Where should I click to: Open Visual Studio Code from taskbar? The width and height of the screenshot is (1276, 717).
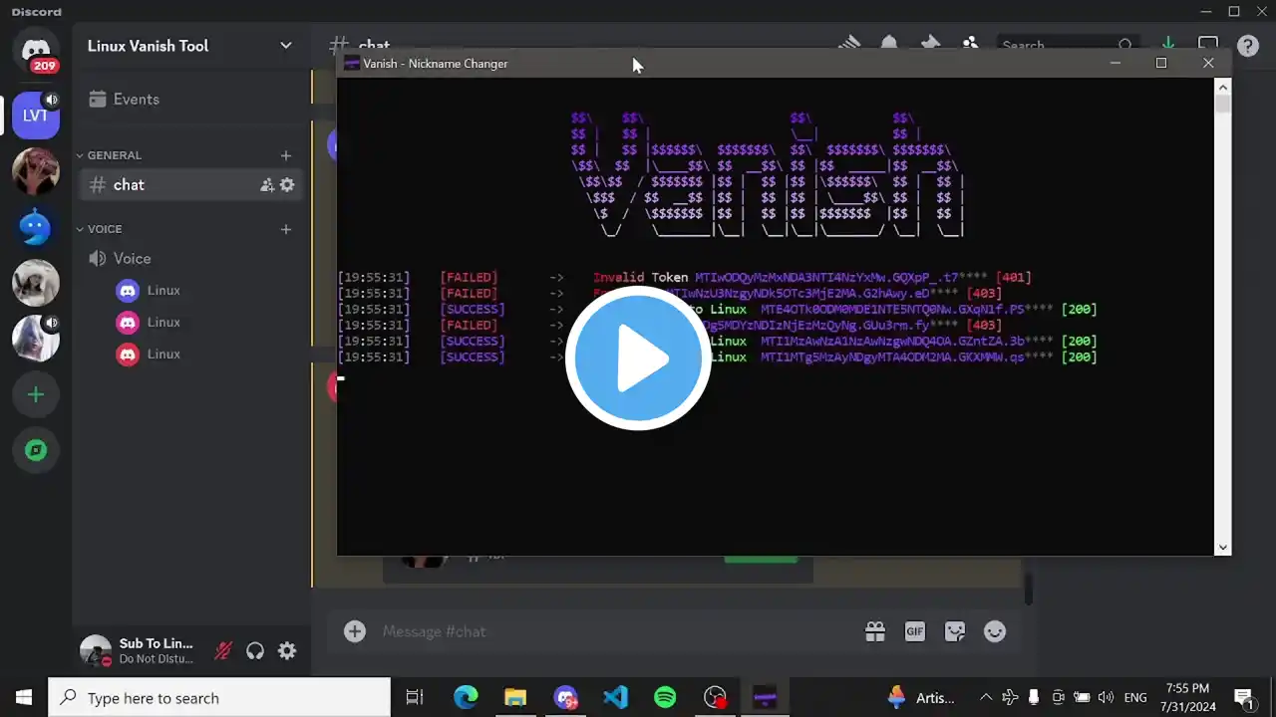[x=615, y=698]
